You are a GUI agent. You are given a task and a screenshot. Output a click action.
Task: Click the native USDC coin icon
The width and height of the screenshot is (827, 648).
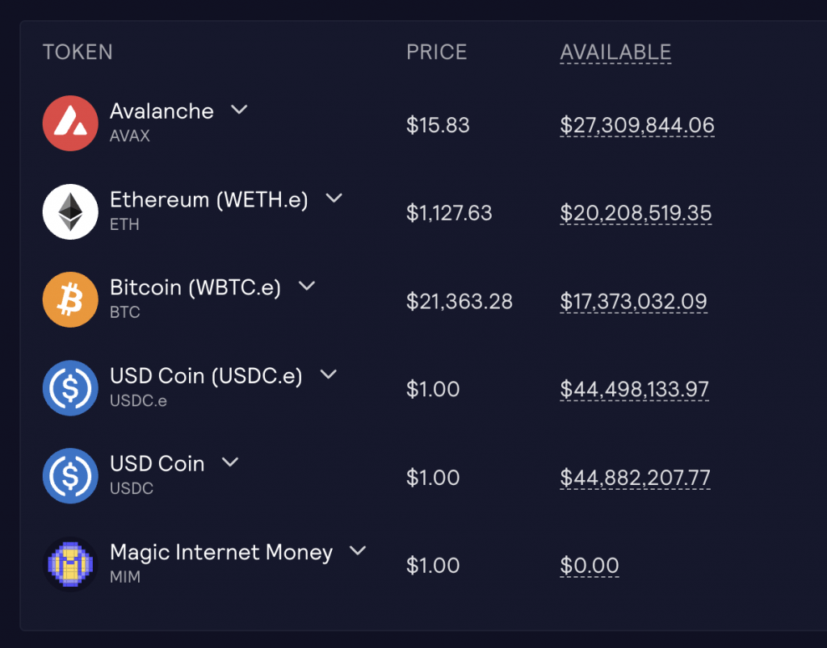coord(70,476)
